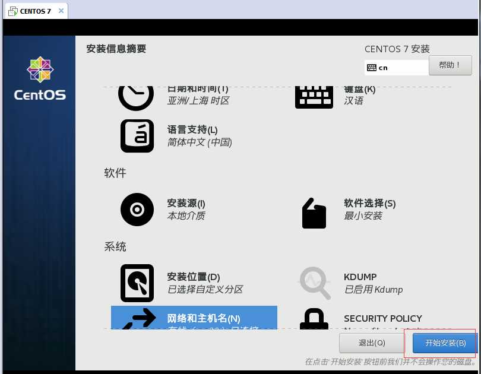Click the 退出(Q) quit button
This screenshot has height=374, width=481.
coord(372,343)
